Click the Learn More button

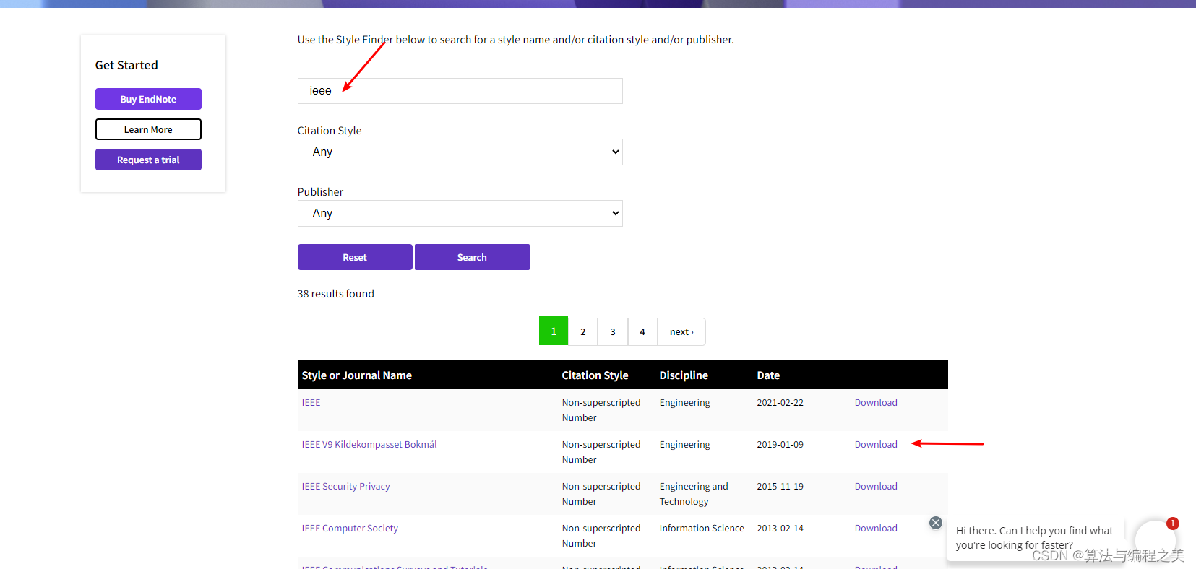pyautogui.click(x=148, y=129)
